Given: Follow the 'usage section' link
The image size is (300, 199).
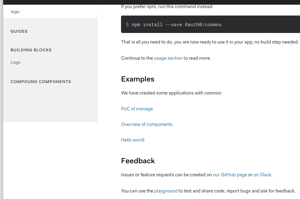Looking at the screenshot, I should (x=168, y=58).
